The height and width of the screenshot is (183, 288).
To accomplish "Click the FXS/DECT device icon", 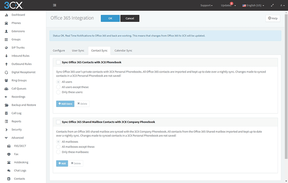I will 9,146.
